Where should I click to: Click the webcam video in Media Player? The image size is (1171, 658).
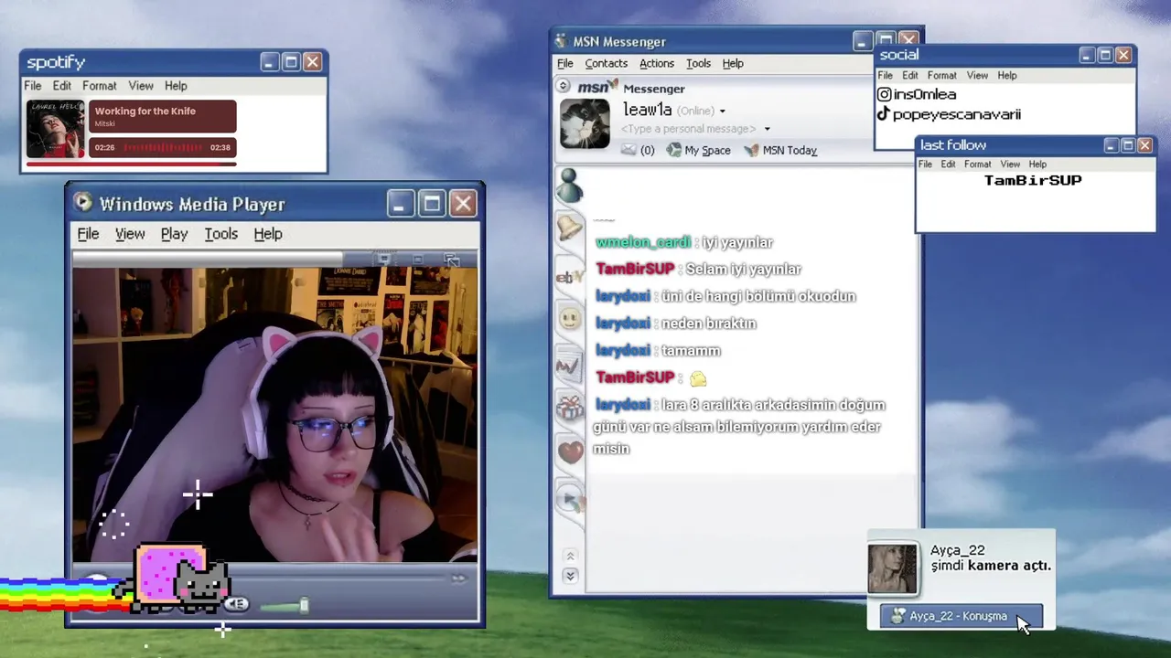[x=274, y=415]
